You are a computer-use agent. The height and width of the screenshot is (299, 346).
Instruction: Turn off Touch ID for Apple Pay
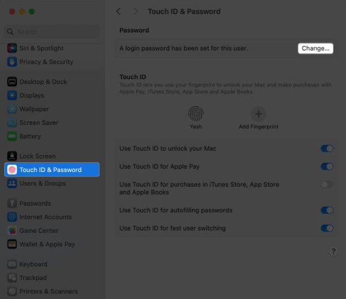327,167
